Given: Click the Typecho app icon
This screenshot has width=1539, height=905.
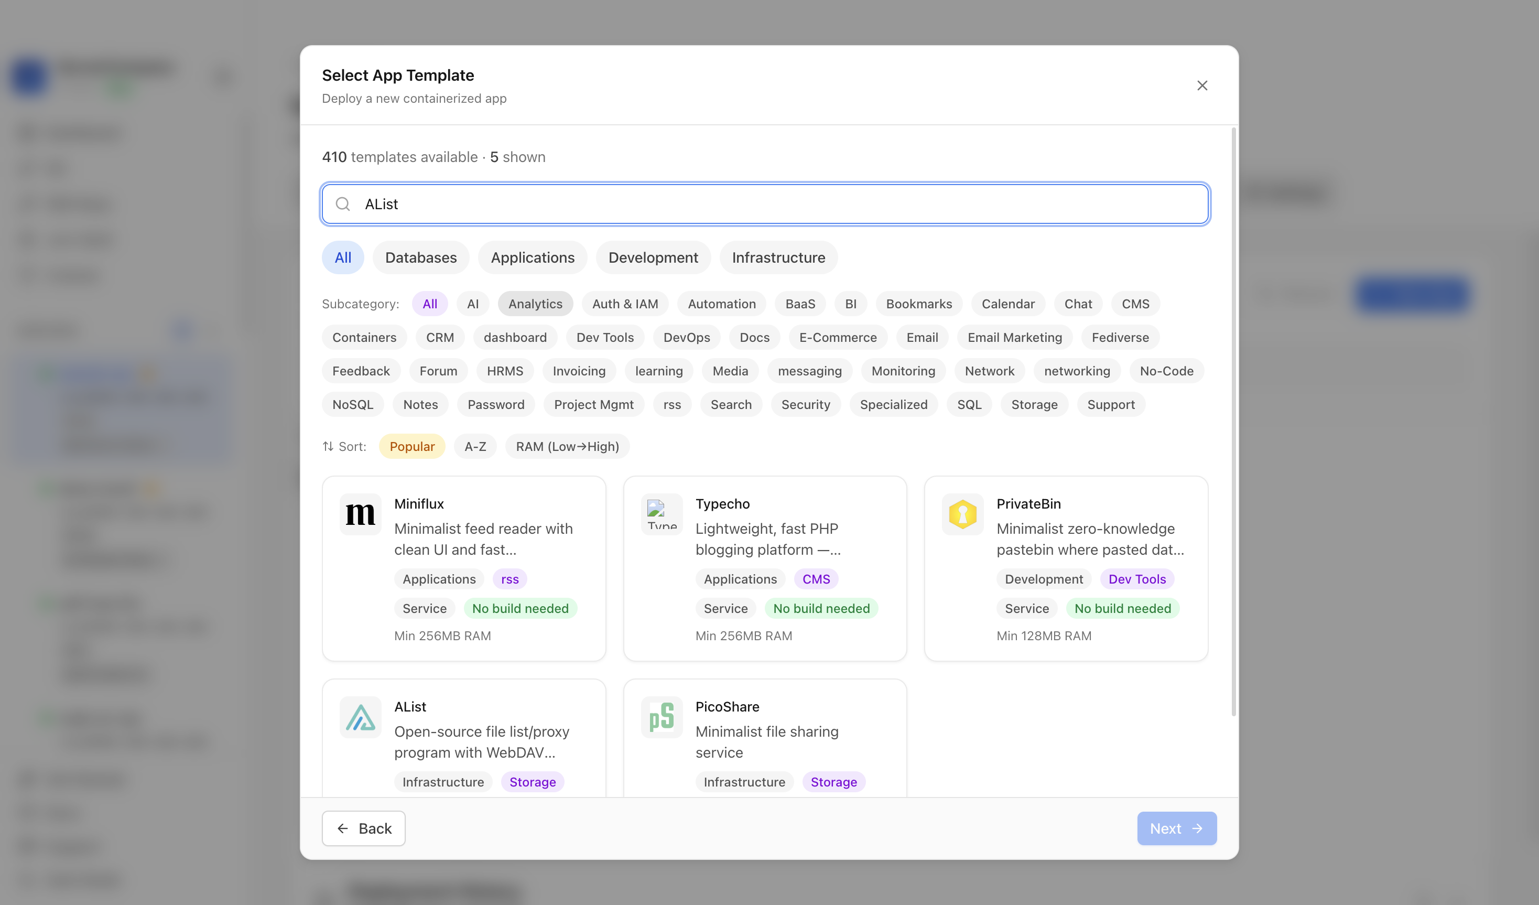Looking at the screenshot, I should tap(662, 514).
